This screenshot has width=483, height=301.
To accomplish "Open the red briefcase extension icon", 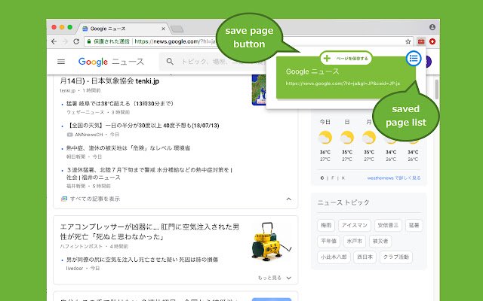I will click(x=421, y=41).
